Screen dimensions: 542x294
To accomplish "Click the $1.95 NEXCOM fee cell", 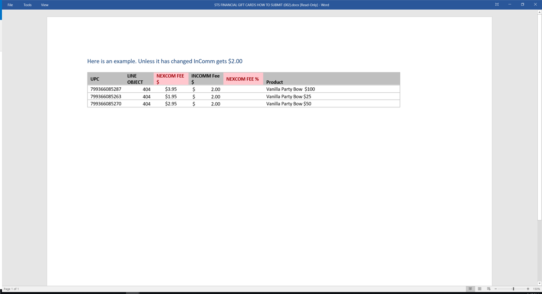I will pos(171,97).
